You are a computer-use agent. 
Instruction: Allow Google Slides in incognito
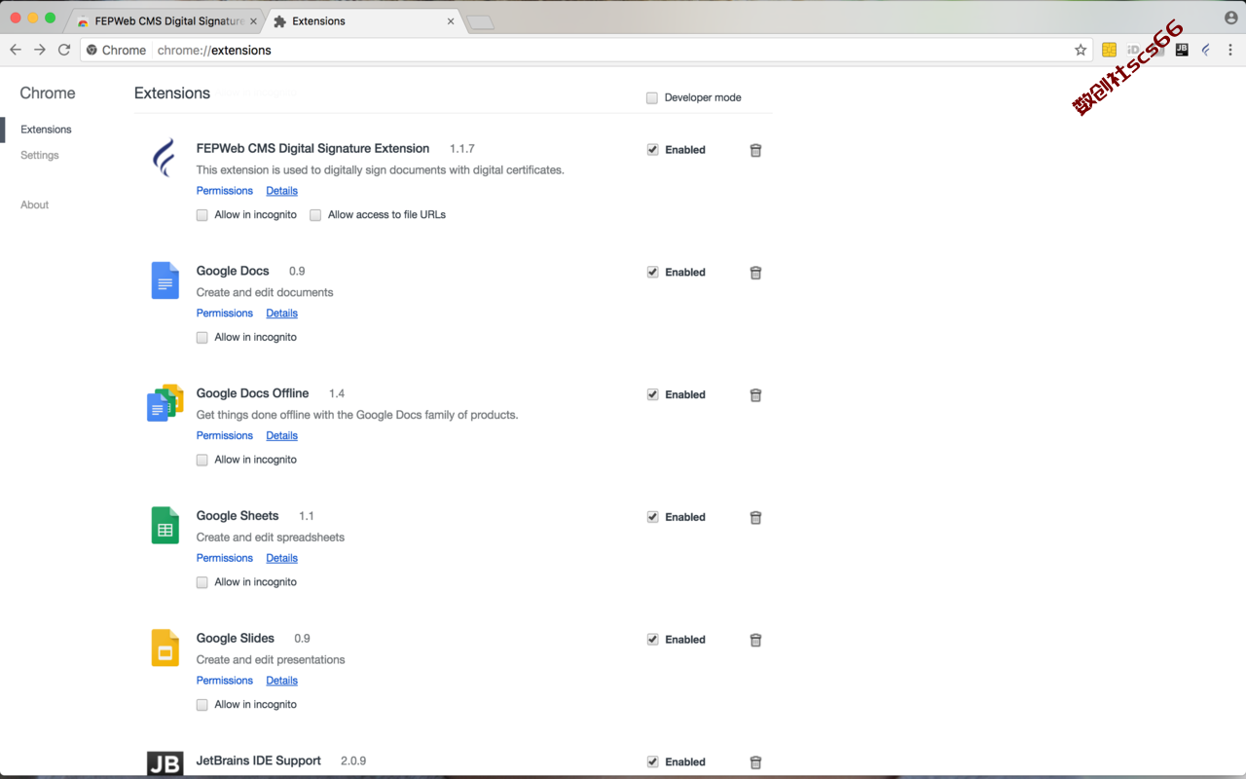(x=202, y=705)
